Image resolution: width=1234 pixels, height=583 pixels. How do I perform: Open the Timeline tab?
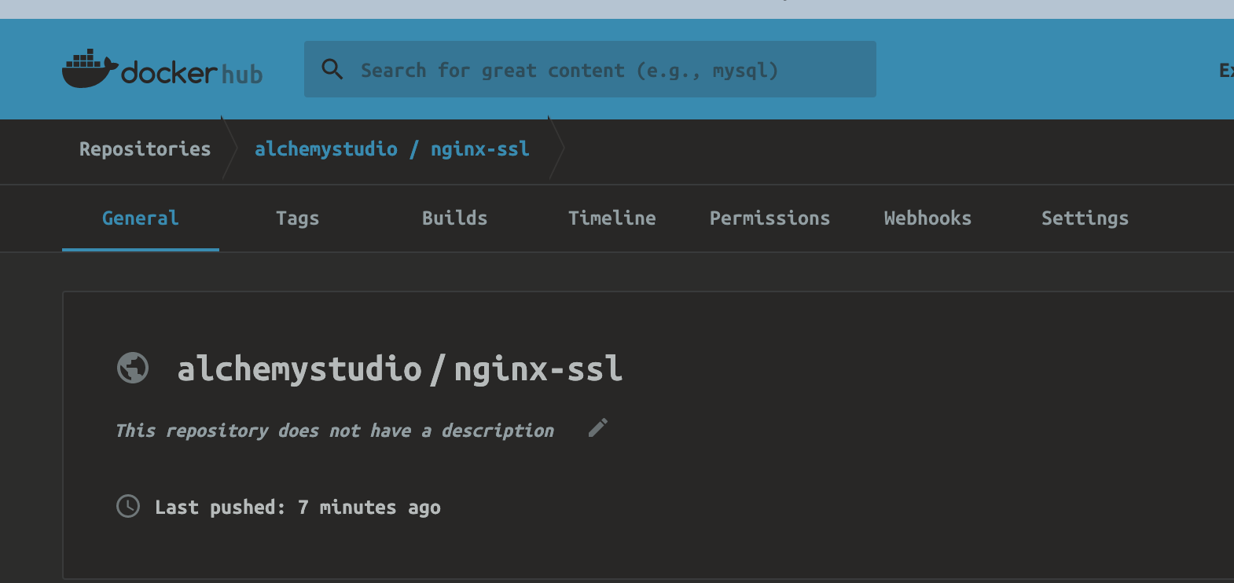pyautogui.click(x=612, y=218)
